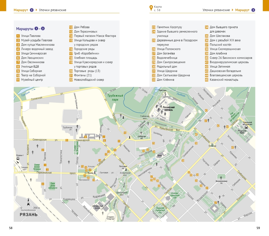Select map marker 4 near Парк Дома офицеров
The height and width of the screenshot is (236, 269).
click(x=43, y=184)
